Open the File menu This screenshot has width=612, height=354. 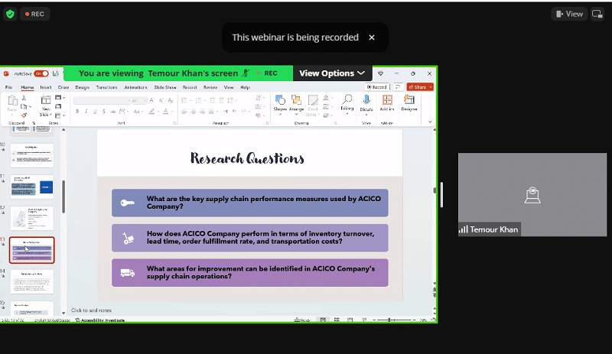coord(8,87)
